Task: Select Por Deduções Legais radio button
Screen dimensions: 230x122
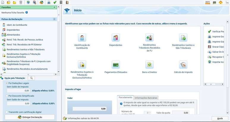Action: [7, 83]
